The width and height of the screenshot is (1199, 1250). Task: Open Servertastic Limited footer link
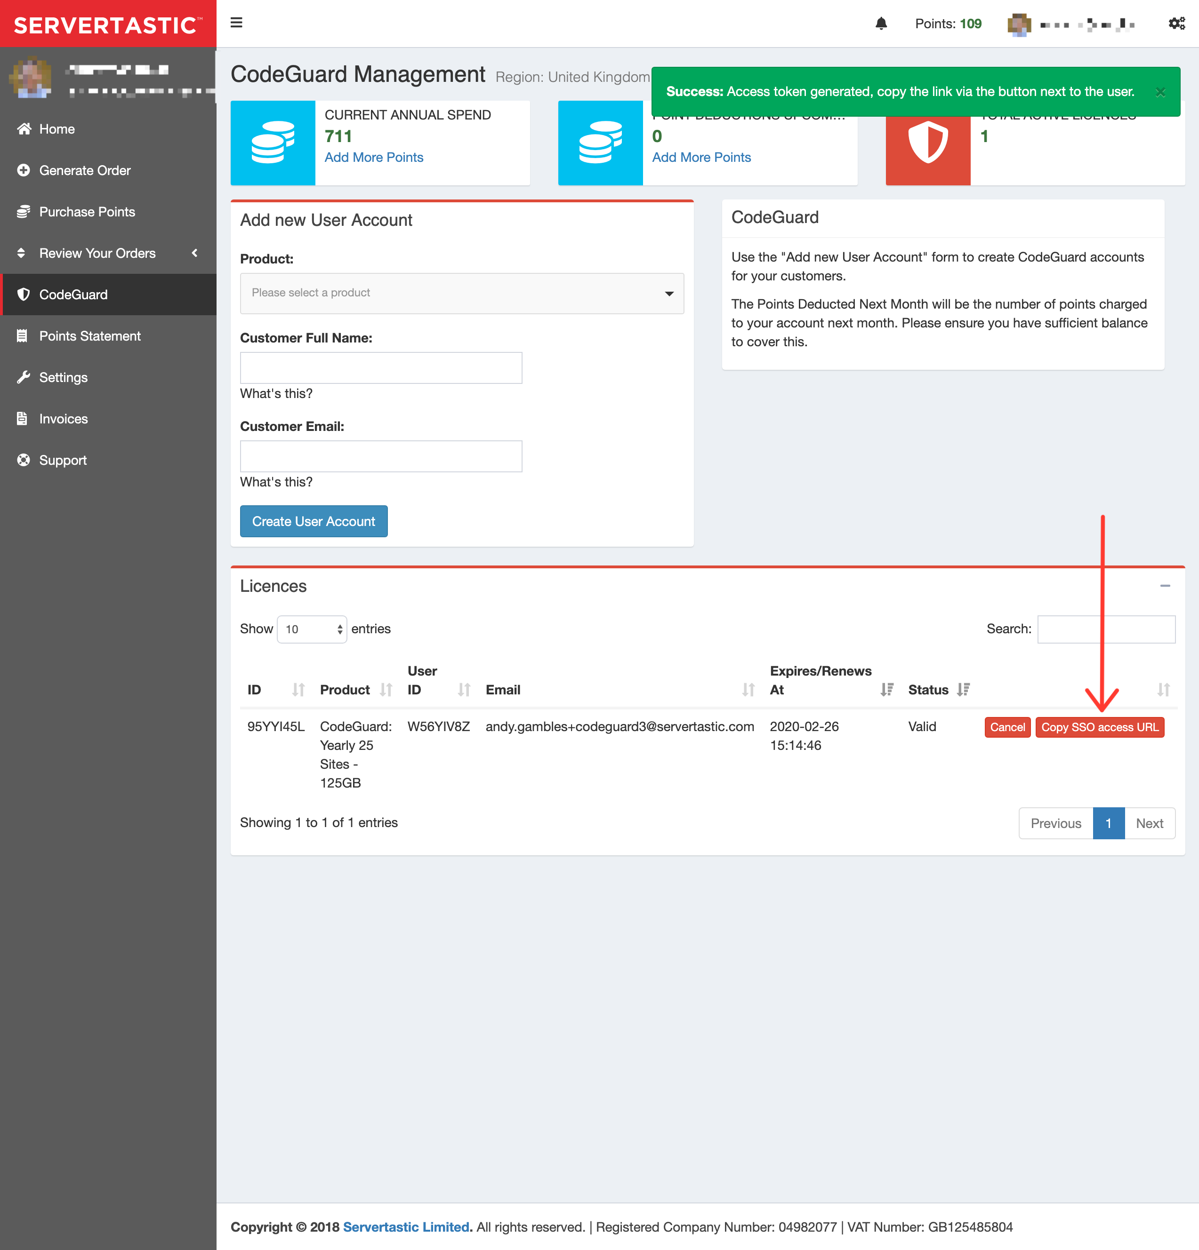tap(406, 1226)
